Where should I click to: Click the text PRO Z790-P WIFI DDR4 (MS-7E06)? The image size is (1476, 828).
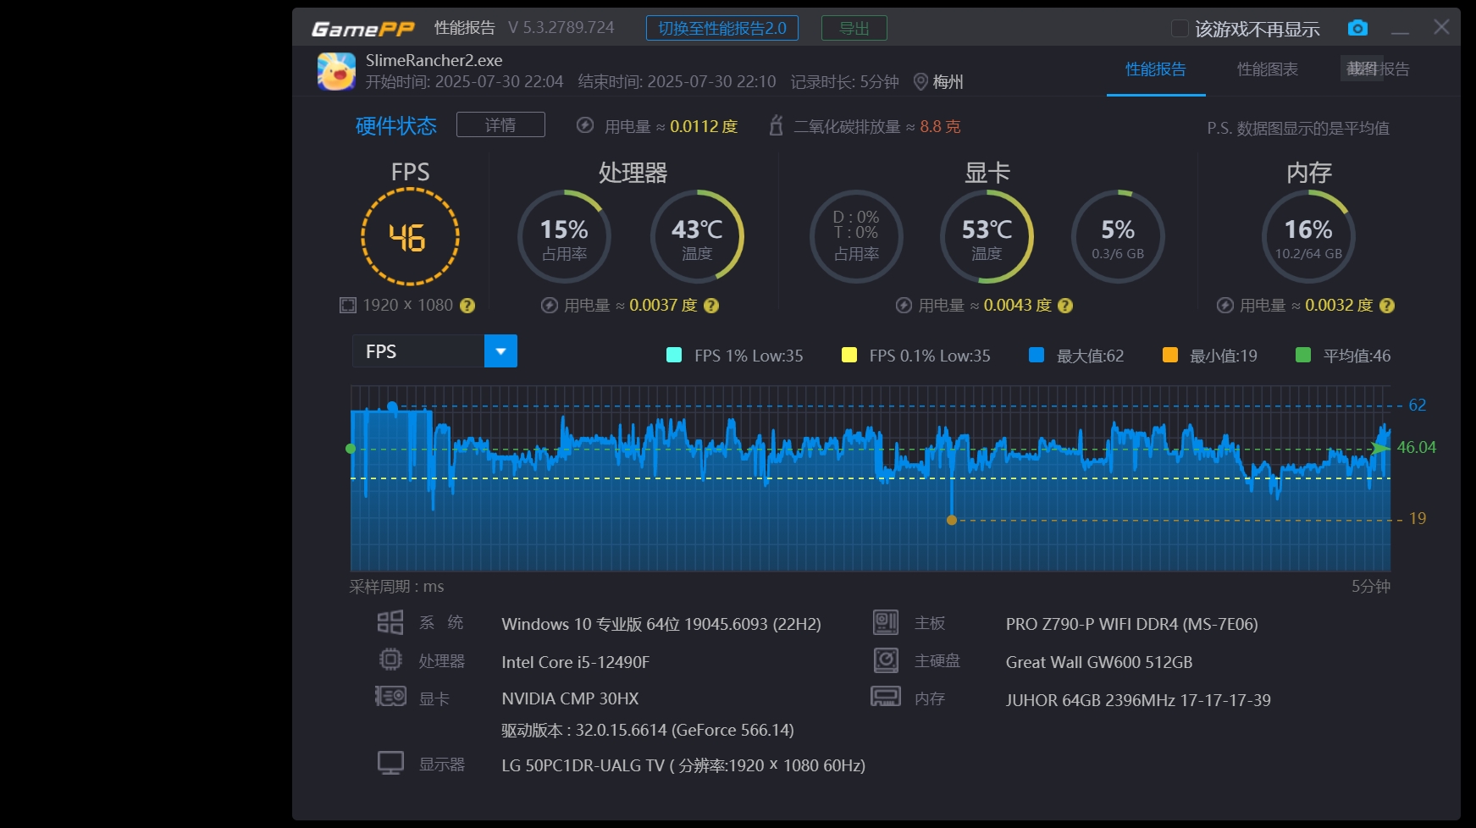tap(1131, 624)
